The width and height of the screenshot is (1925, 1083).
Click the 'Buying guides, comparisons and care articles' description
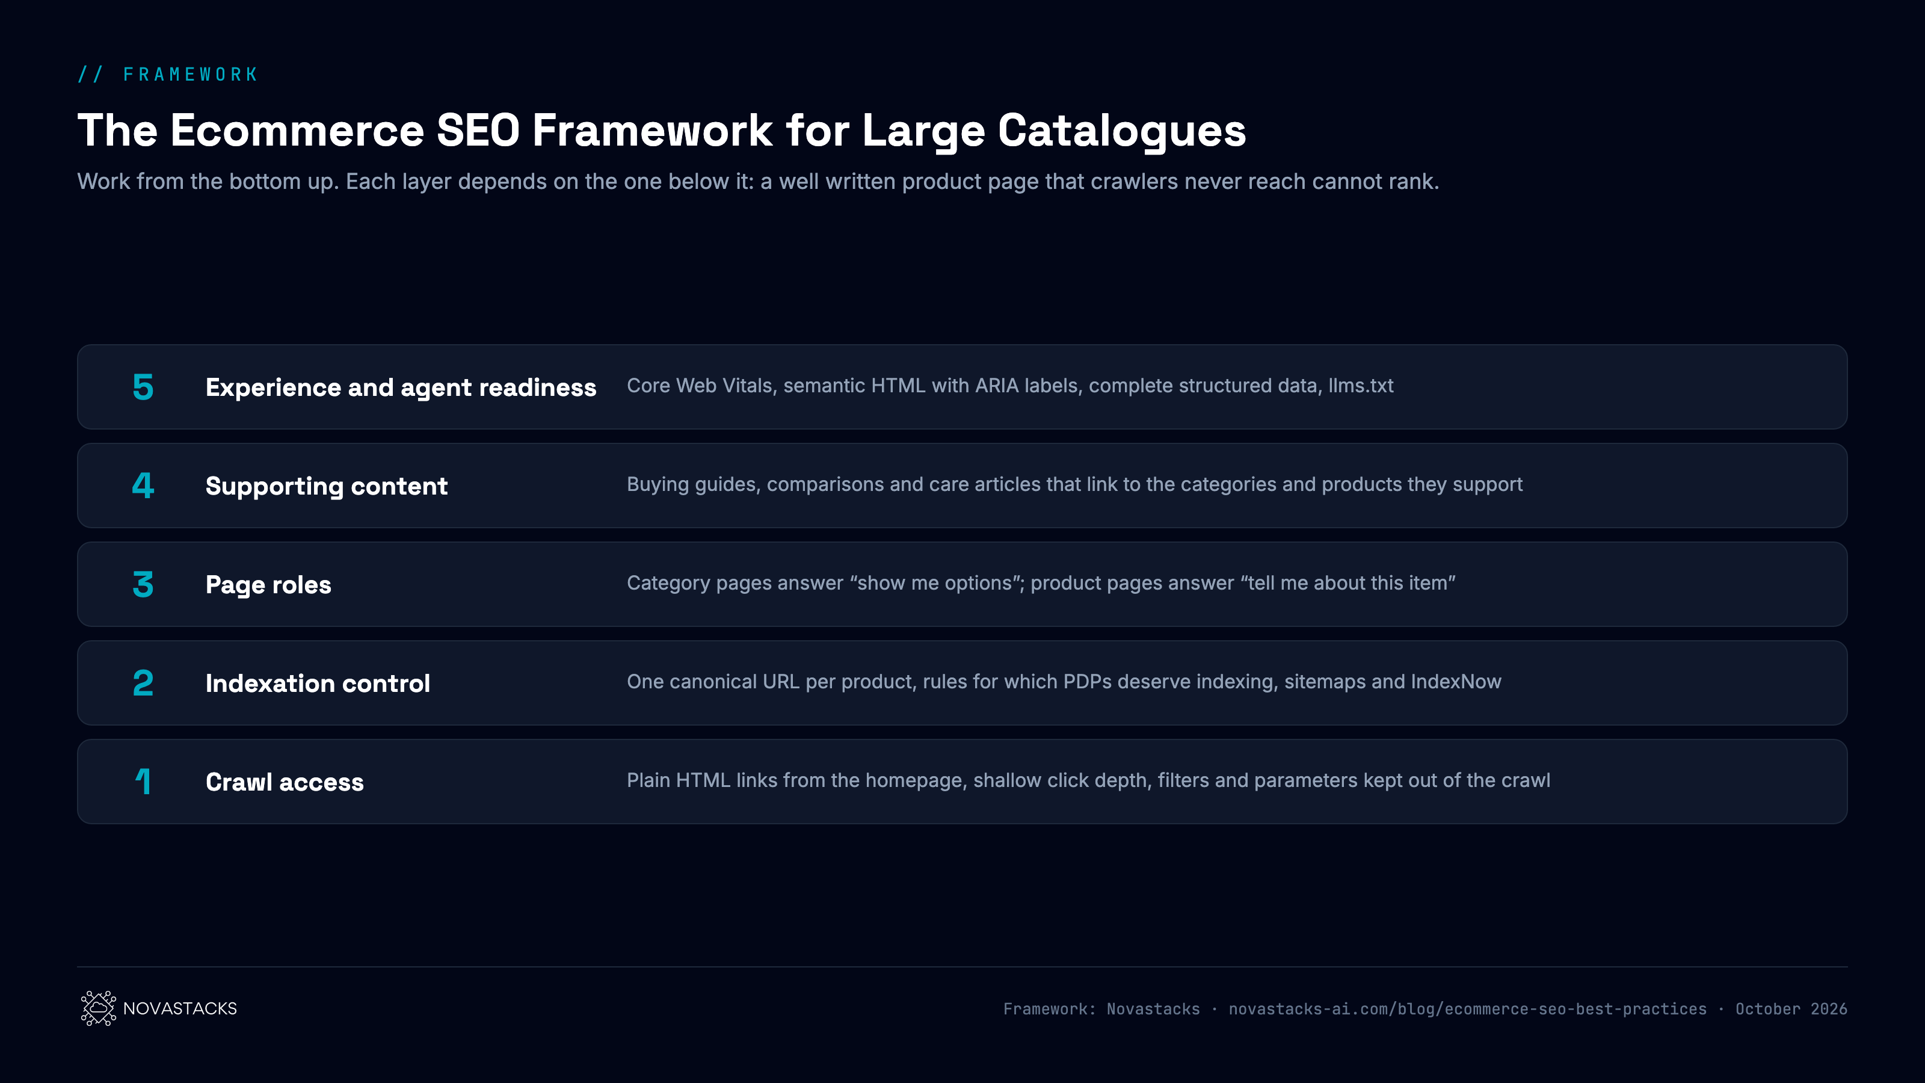(x=1074, y=484)
